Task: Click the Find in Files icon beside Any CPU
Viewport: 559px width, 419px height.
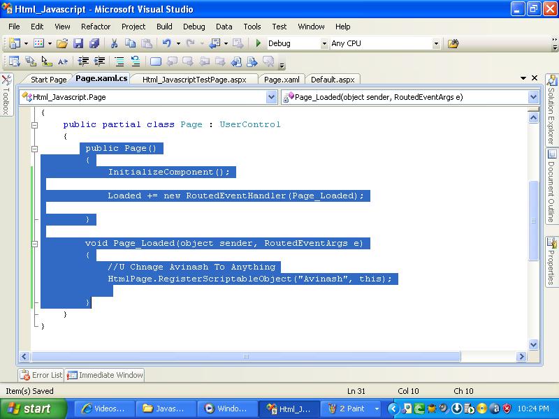Action: [453, 43]
